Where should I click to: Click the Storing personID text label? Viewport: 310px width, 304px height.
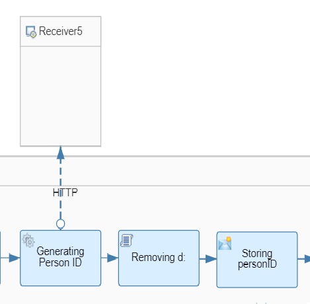[x=257, y=258]
